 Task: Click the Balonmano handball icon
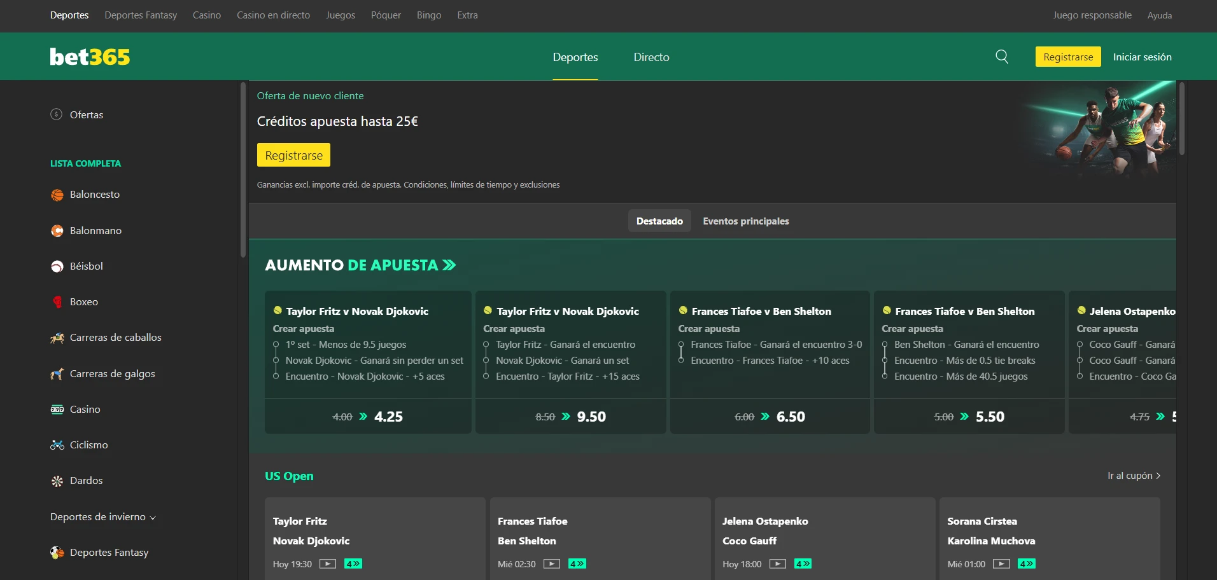pyautogui.click(x=57, y=231)
